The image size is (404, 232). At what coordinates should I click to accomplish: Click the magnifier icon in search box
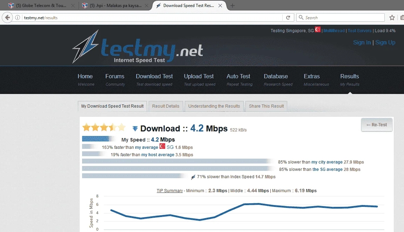pos(301,17)
